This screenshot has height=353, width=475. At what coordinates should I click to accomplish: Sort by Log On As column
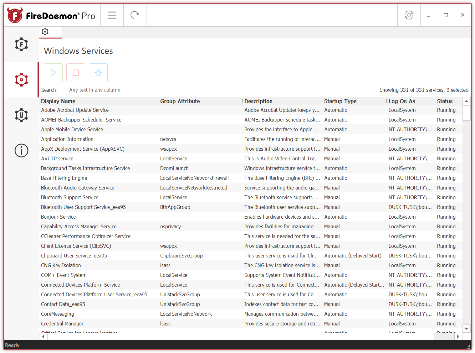click(411, 101)
